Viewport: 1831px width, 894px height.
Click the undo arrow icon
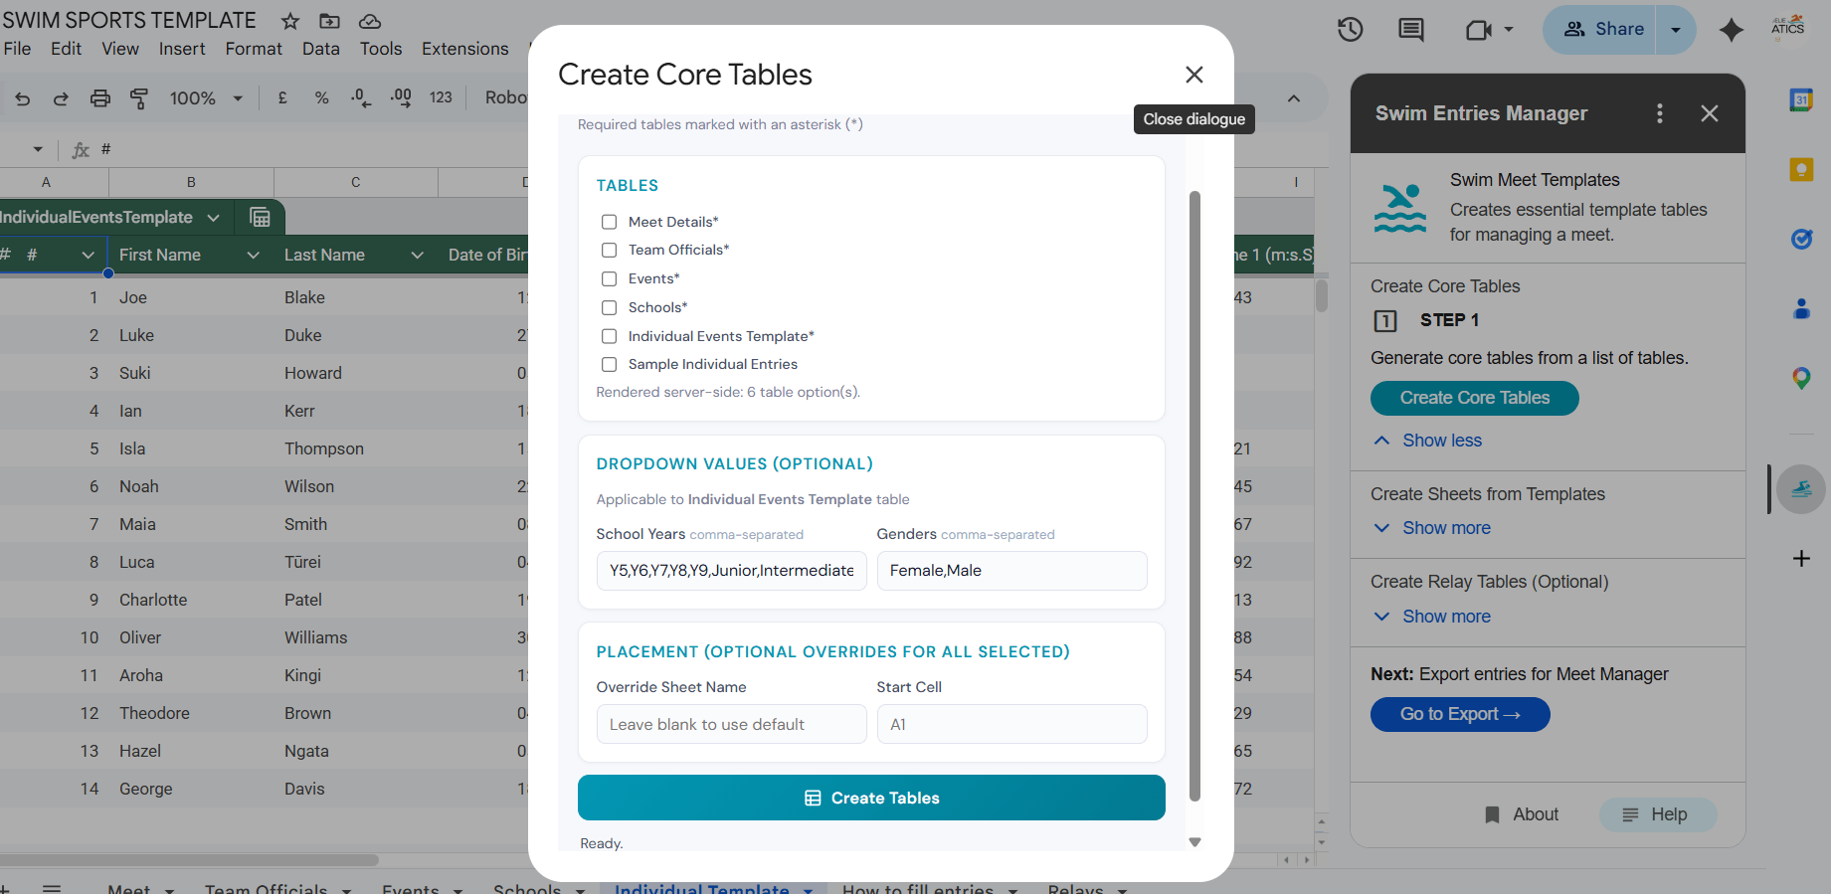click(23, 97)
